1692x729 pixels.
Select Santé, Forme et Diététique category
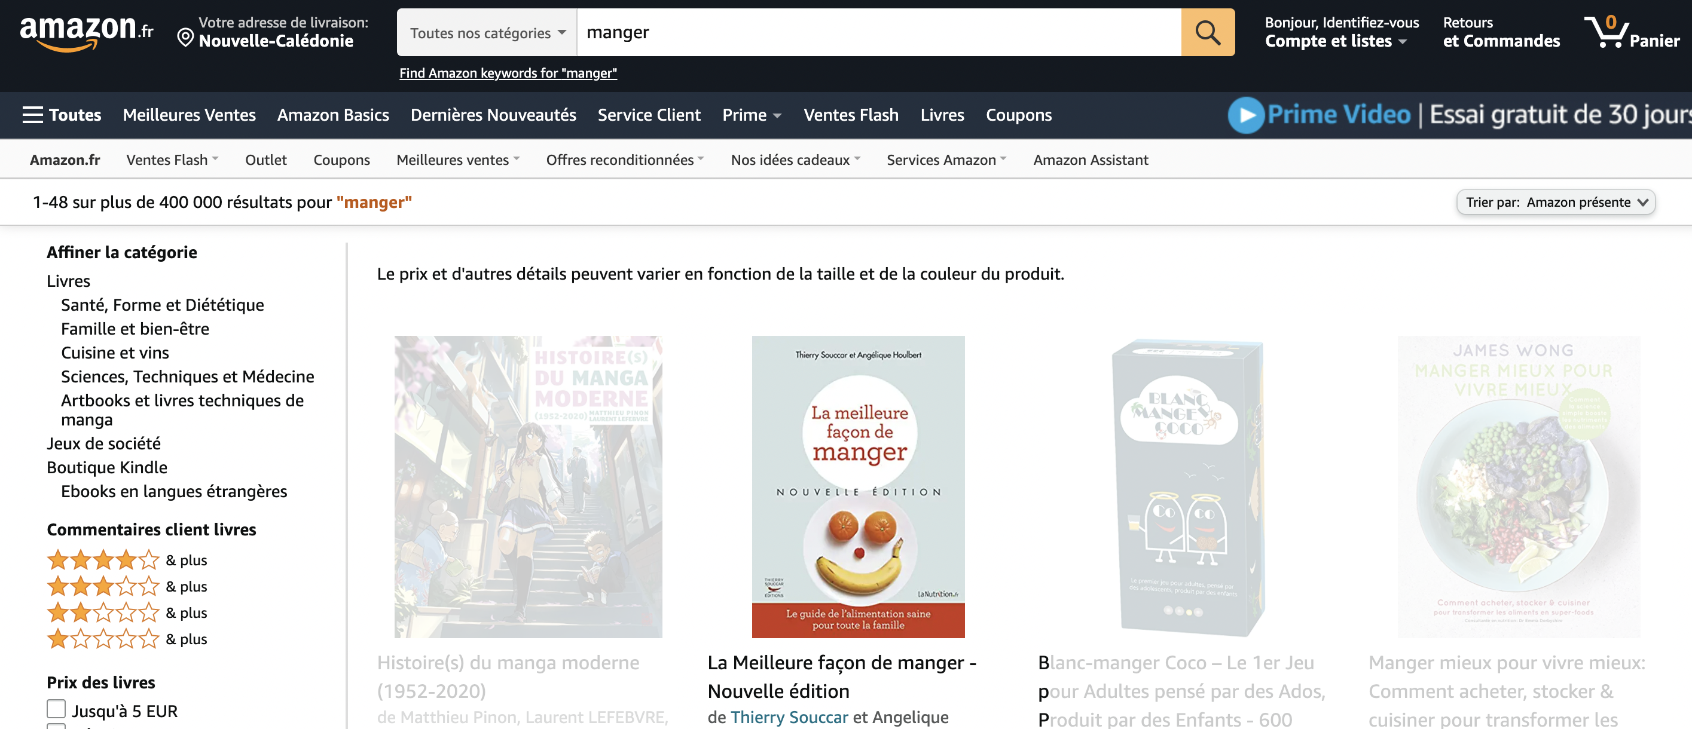pyautogui.click(x=162, y=305)
